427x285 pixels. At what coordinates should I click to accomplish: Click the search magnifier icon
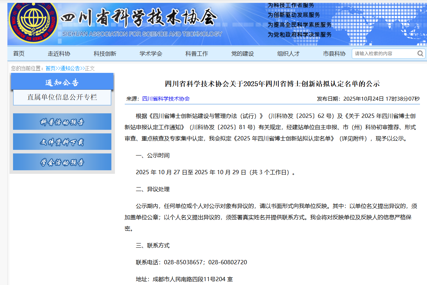tap(420, 53)
